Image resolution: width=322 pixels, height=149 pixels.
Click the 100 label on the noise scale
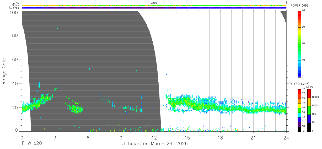point(314,114)
